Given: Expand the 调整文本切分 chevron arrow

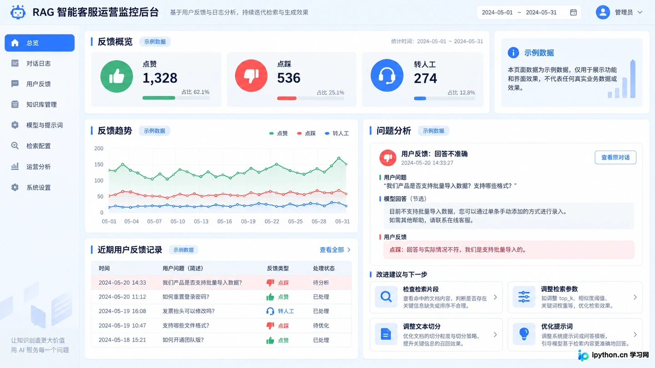Looking at the screenshot, I should coord(495,334).
